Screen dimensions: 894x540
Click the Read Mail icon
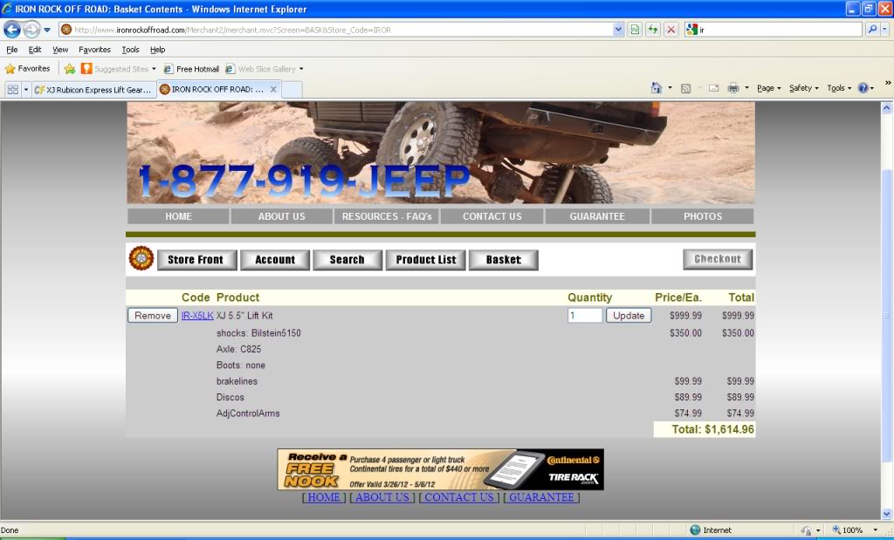714,88
